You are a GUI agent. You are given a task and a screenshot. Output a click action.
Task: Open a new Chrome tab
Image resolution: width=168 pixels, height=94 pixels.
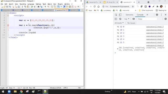tap(139, 2)
